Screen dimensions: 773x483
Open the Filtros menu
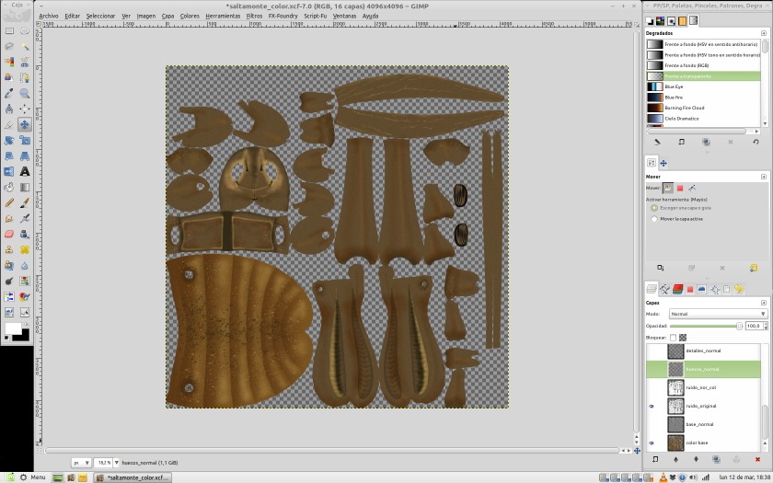(254, 16)
